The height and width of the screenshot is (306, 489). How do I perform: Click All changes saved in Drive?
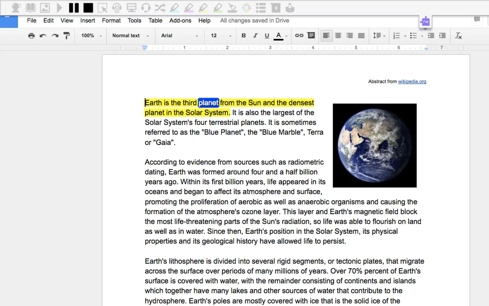click(254, 21)
